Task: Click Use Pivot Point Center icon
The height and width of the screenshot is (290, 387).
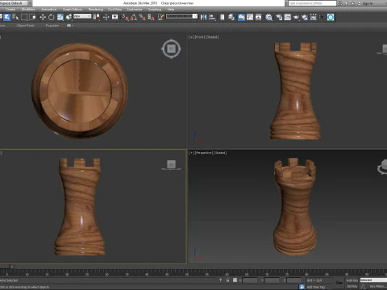Action: 96,17
